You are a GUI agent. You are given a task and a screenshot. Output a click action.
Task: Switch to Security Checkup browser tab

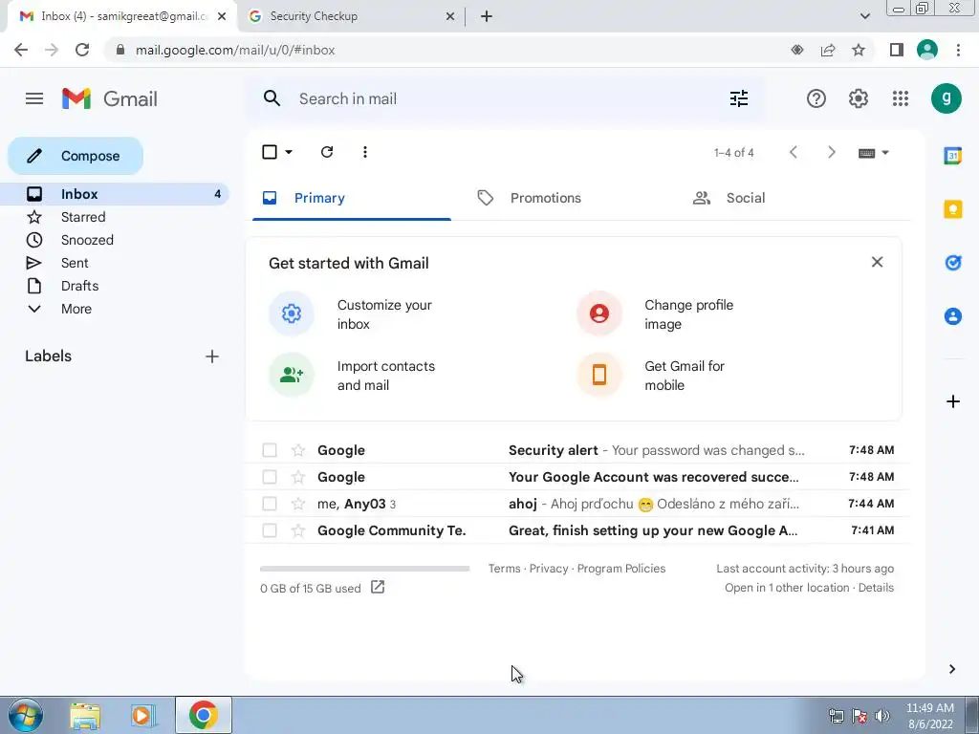pyautogui.click(x=352, y=16)
